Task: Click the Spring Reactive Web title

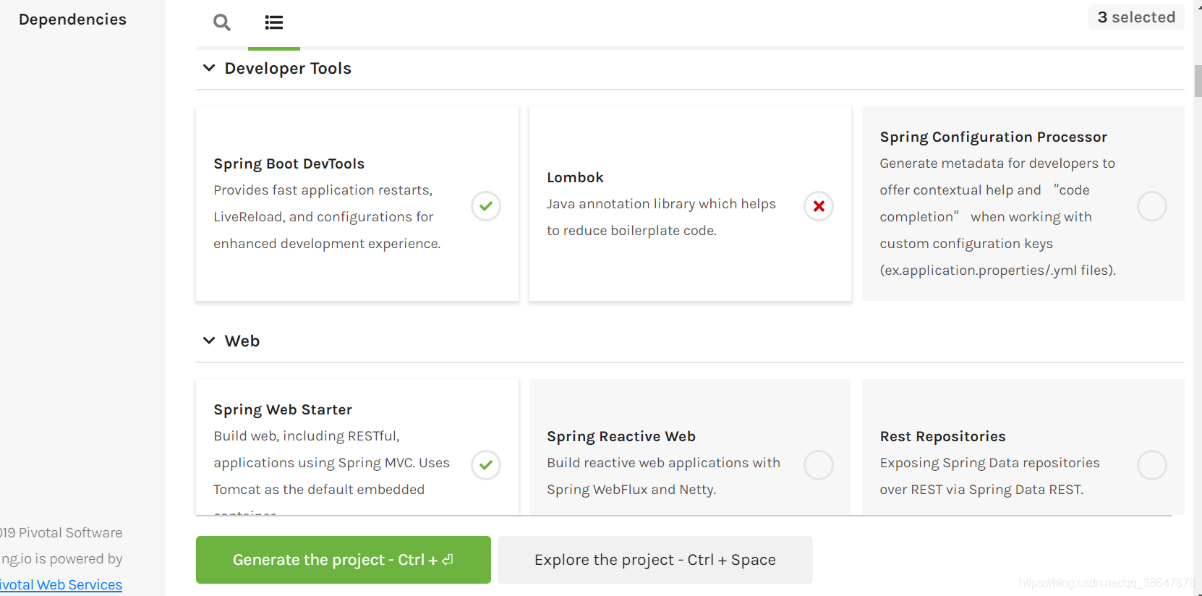Action: 621,436
